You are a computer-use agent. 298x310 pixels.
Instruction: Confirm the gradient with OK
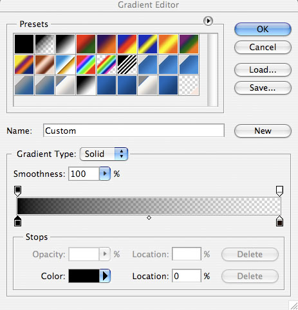point(263,29)
